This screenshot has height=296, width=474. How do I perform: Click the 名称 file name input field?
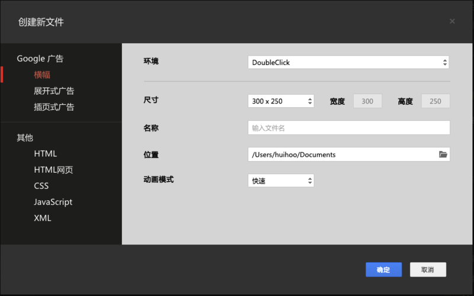point(348,128)
